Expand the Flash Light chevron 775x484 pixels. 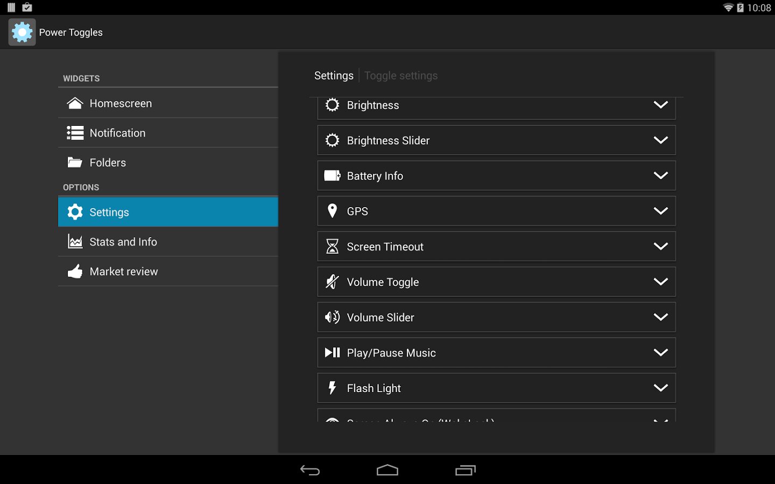[660, 388]
